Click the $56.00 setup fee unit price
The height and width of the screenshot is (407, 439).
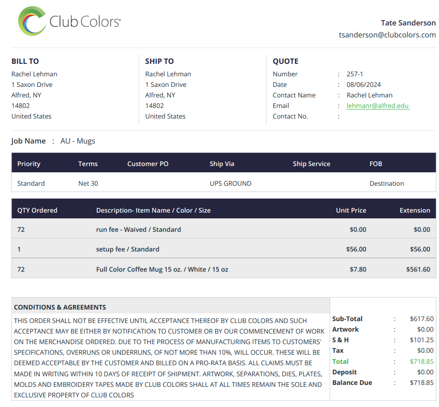coord(356,249)
